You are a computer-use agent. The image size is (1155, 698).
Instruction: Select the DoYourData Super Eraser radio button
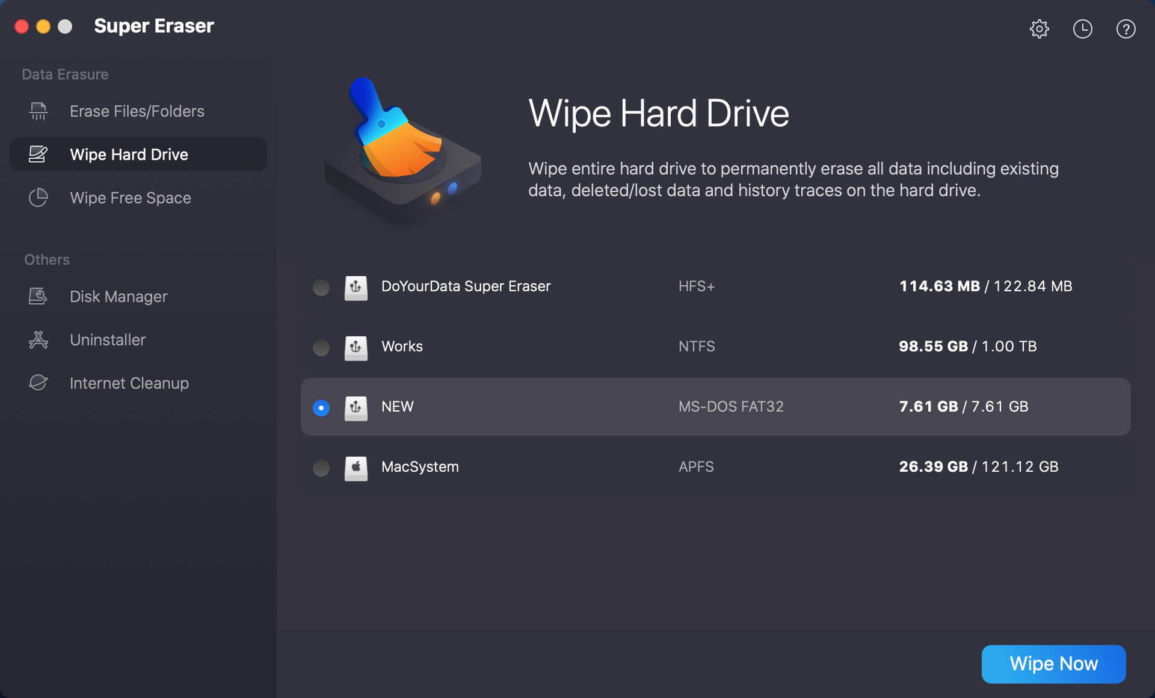tap(321, 288)
